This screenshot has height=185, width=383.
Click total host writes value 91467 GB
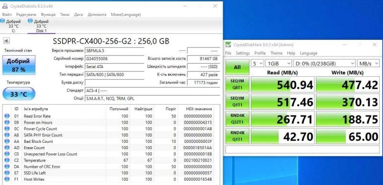[x=203, y=58]
